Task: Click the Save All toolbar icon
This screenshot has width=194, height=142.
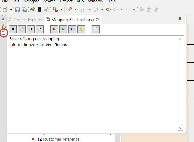Action: [x=24, y=10]
